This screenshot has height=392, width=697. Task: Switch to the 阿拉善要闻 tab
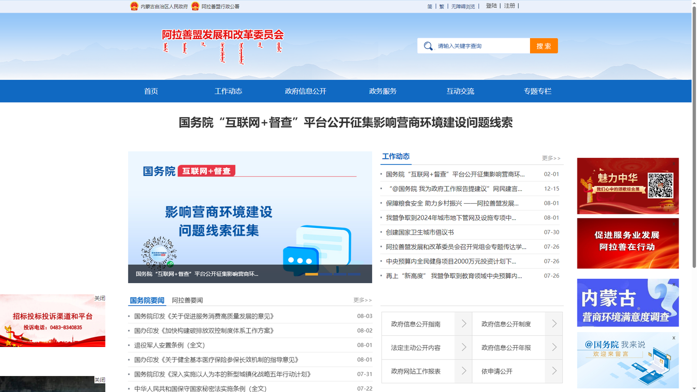187,301
